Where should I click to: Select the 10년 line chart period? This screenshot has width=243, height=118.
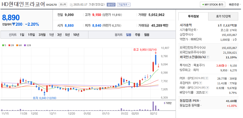pos(76,35)
